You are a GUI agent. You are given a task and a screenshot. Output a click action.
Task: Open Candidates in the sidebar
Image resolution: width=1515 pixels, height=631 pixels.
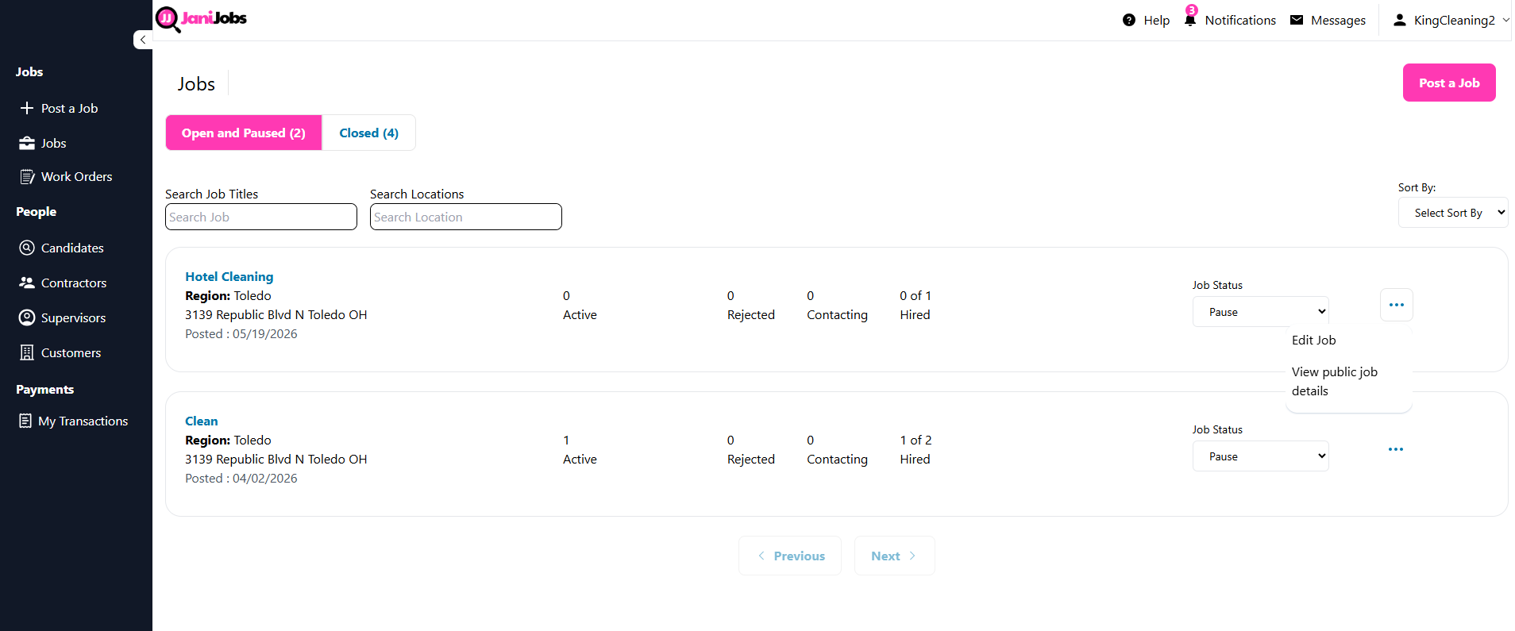72,248
